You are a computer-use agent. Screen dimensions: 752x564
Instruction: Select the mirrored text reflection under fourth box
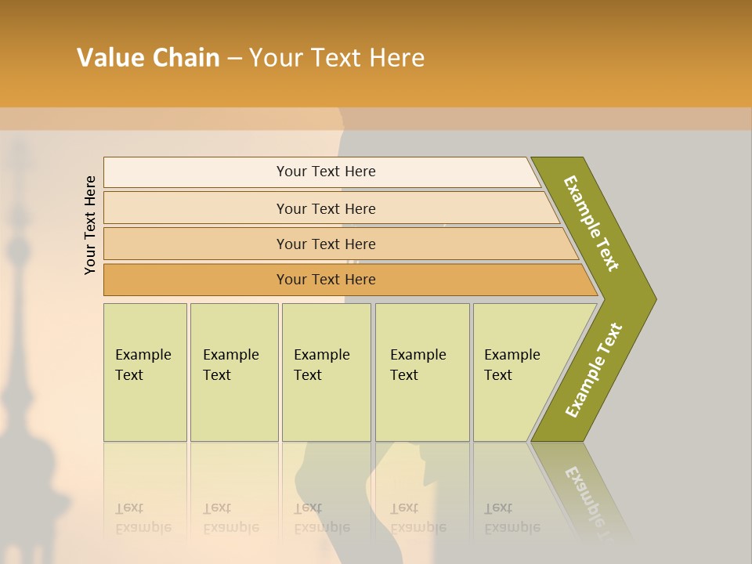[x=418, y=518]
